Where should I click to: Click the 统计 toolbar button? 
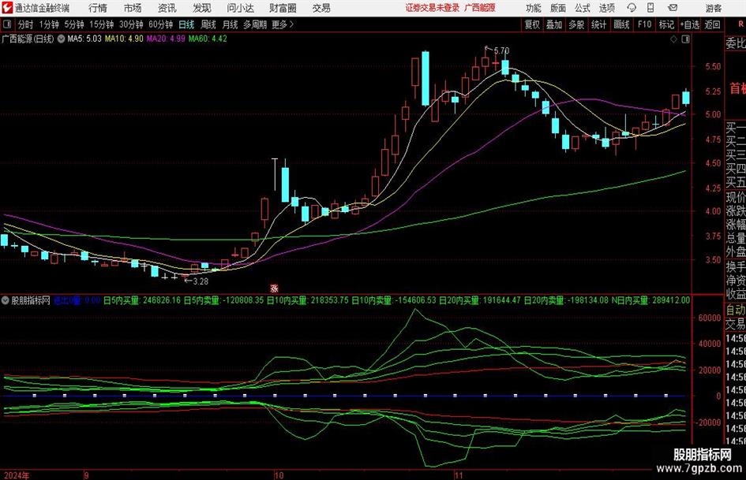tap(598, 24)
